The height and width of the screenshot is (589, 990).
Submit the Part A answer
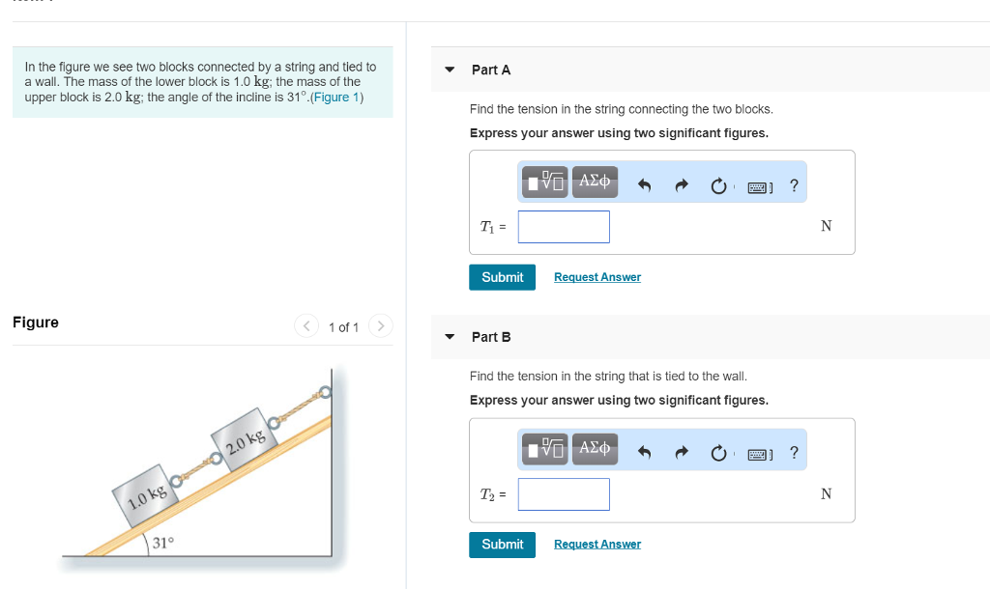pyautogui.click(x=502, y=276)
